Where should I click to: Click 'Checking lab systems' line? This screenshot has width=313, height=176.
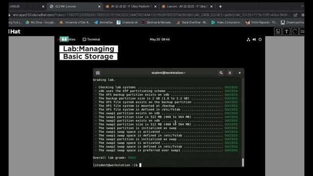tap(117, 87)
